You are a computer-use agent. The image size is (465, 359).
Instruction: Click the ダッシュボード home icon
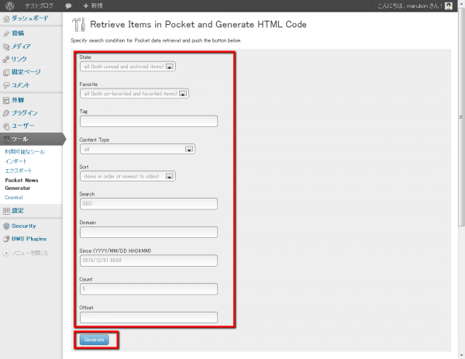(6, 19)
